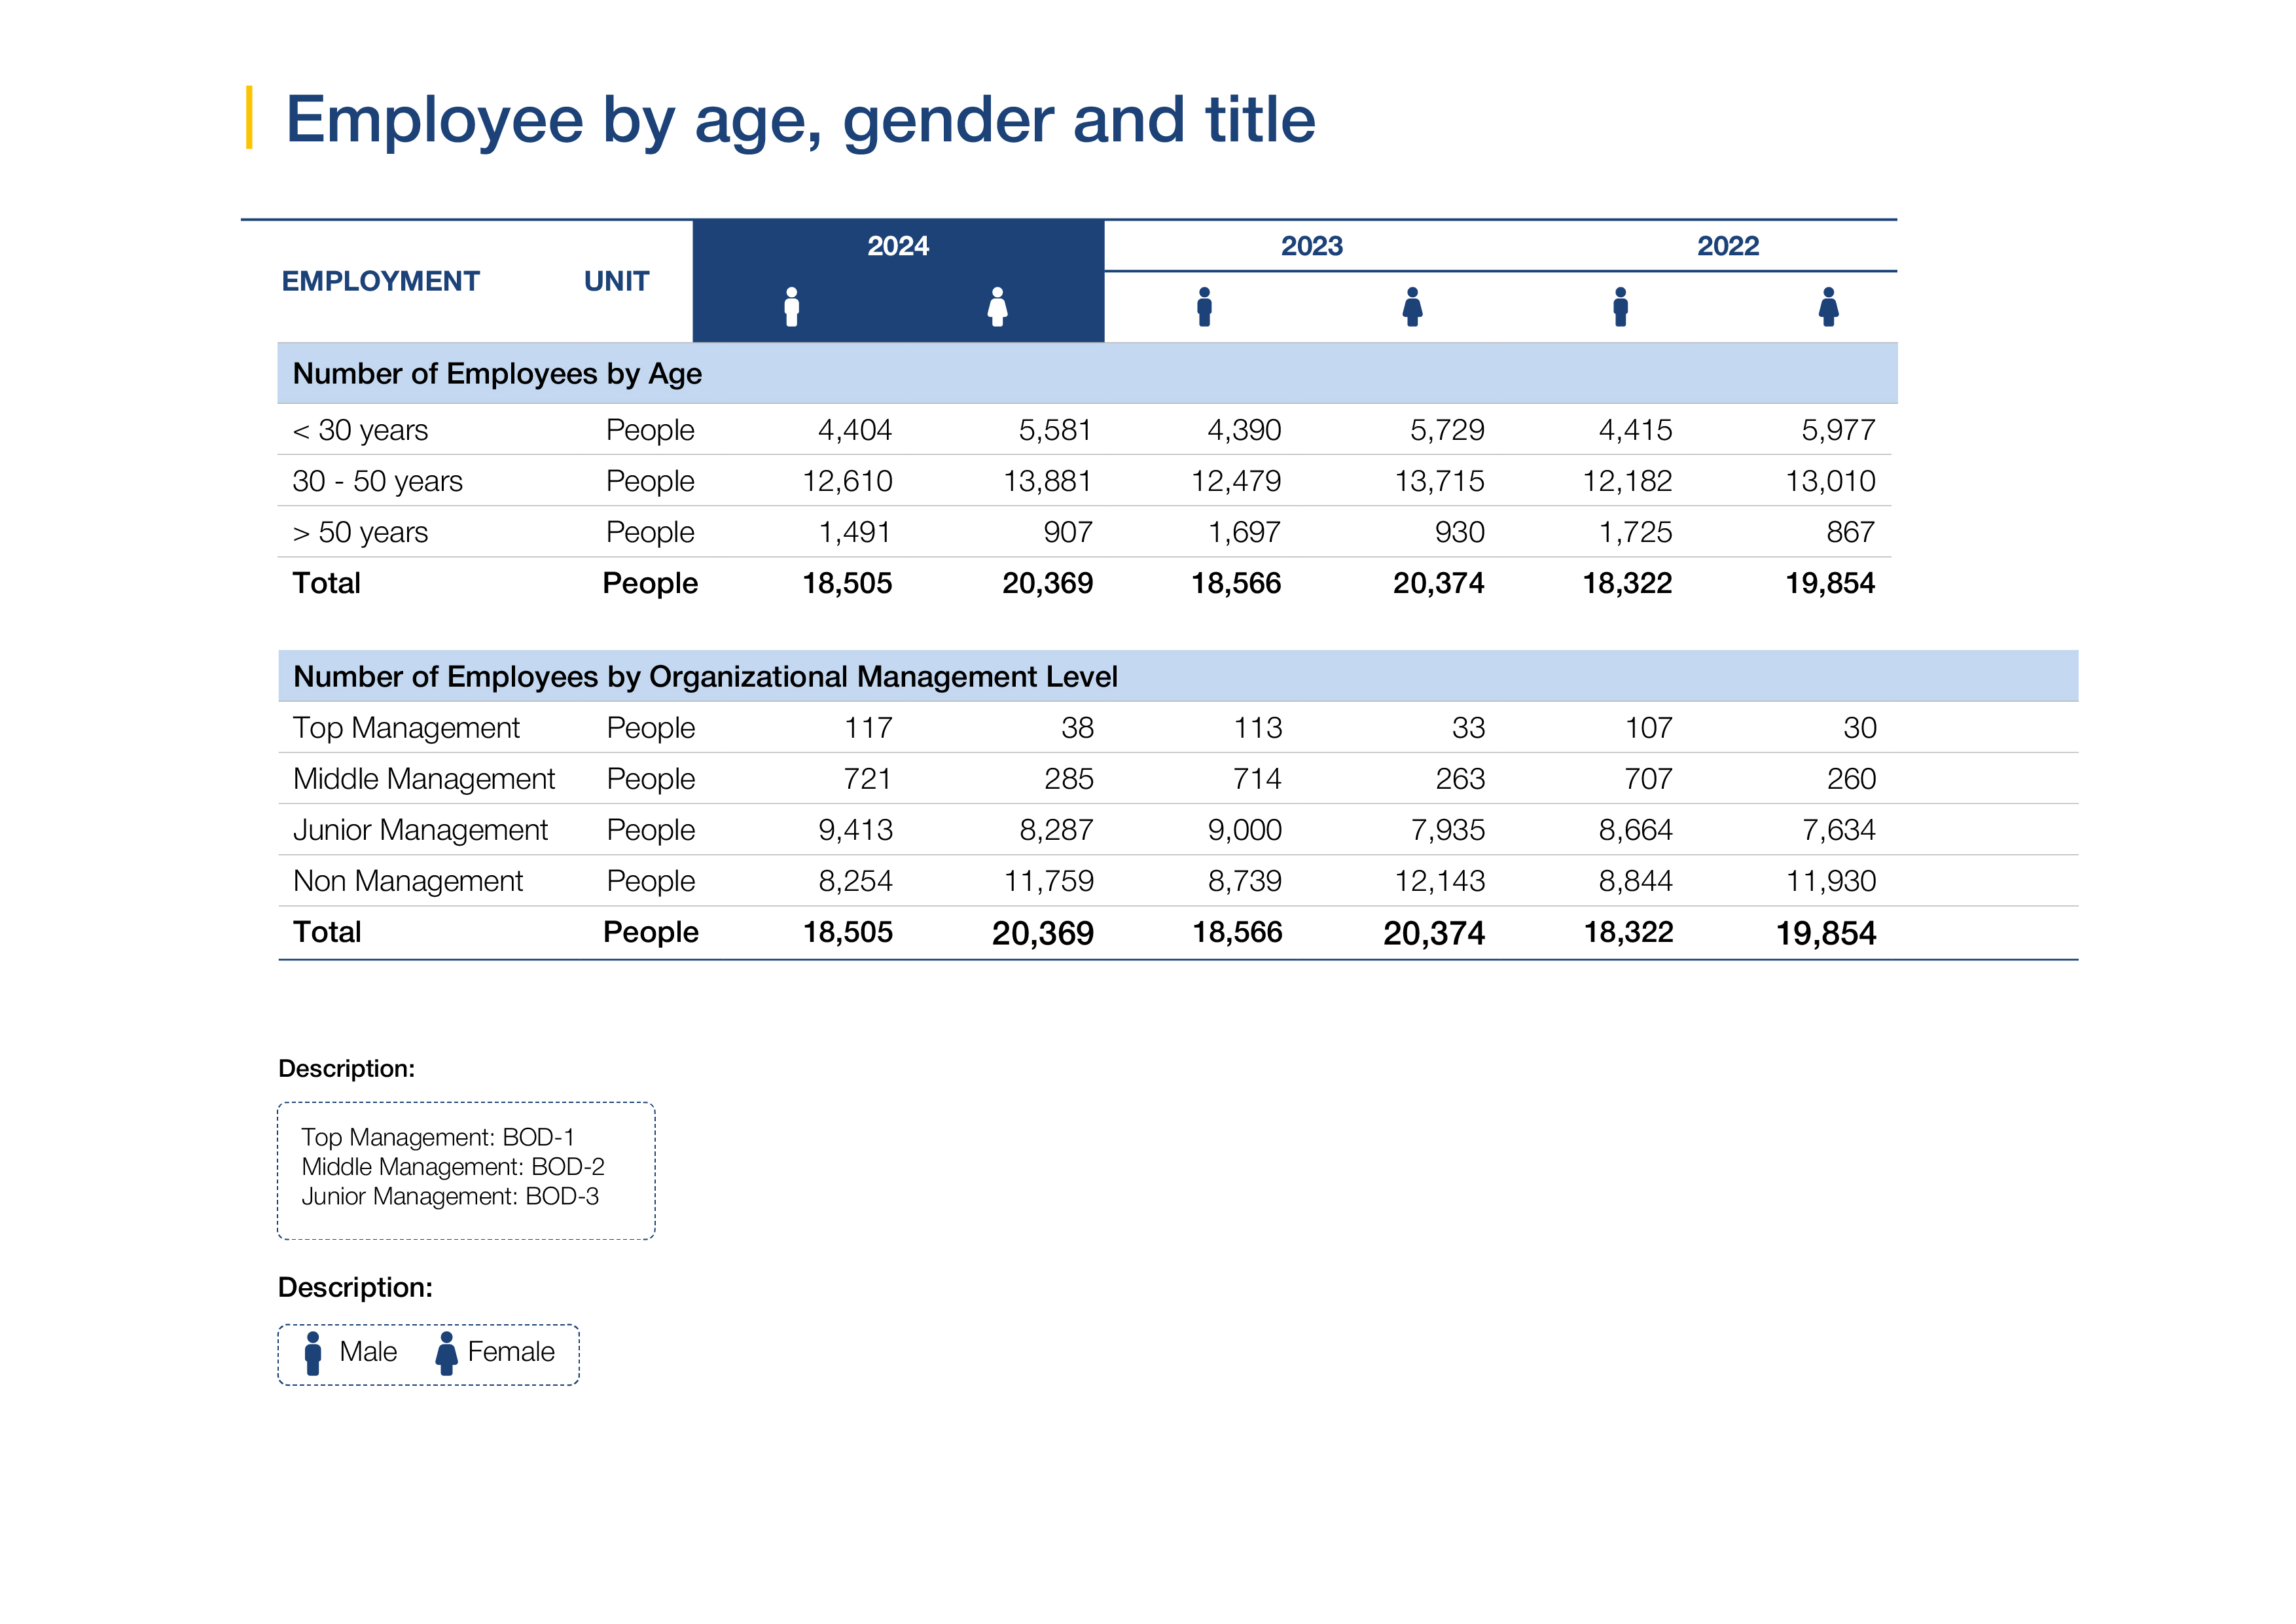Click the value 13,010 in the table
Screen dimensions: 2296x1624
tap(1830, 481)
